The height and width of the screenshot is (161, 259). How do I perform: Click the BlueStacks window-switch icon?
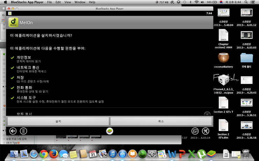click(195, 131)
